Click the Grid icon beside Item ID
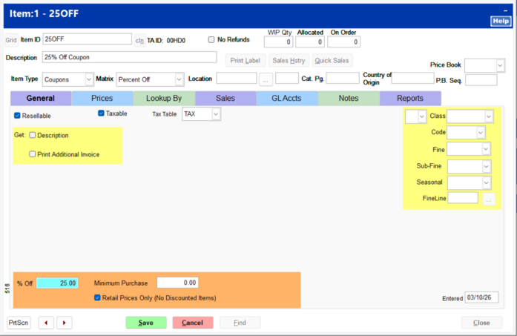Screen dimensions: 517x336 click(x=11, y=40)
